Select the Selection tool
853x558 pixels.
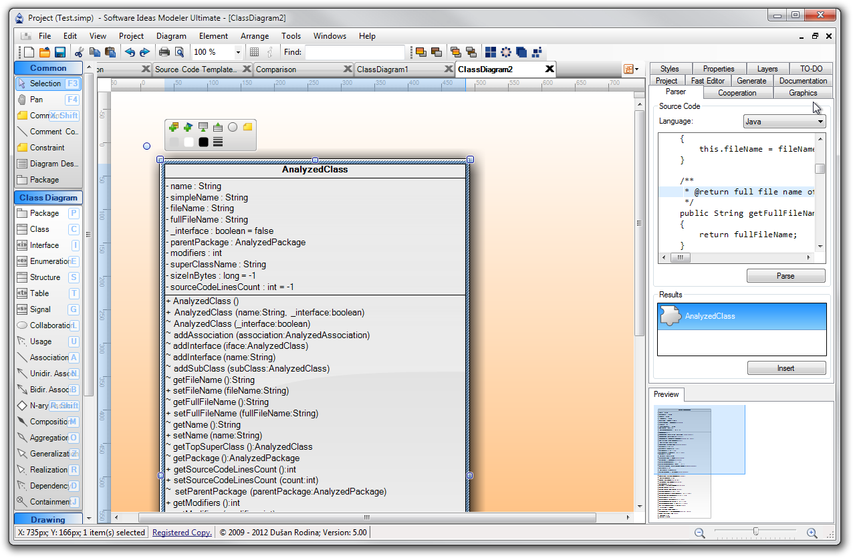click(x=48, y=84)
